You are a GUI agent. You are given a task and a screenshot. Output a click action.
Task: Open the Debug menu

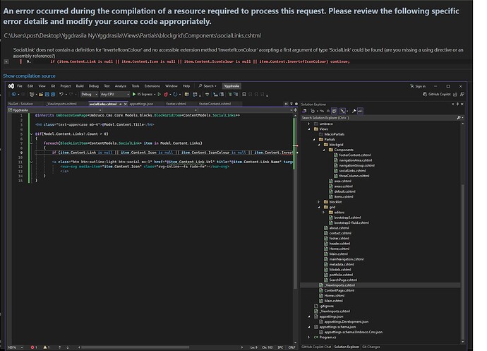93,86
